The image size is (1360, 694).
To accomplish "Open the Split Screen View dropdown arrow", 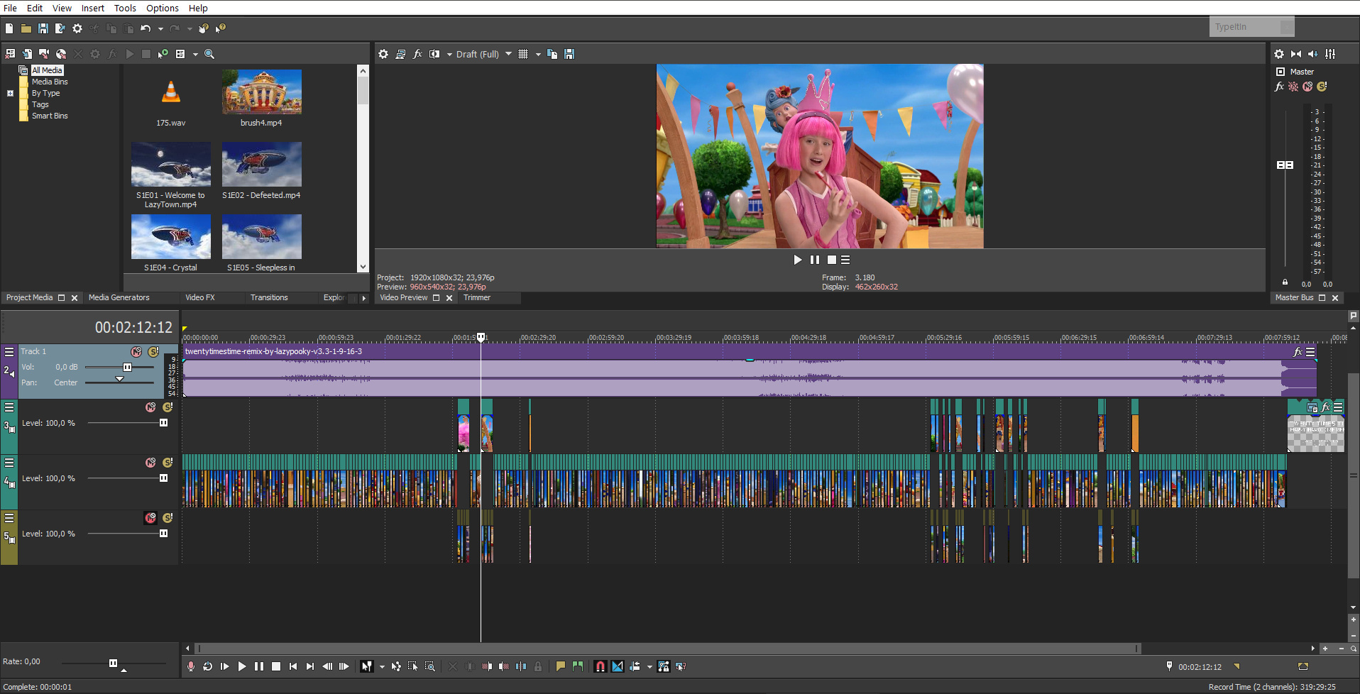I will (449, 55).
